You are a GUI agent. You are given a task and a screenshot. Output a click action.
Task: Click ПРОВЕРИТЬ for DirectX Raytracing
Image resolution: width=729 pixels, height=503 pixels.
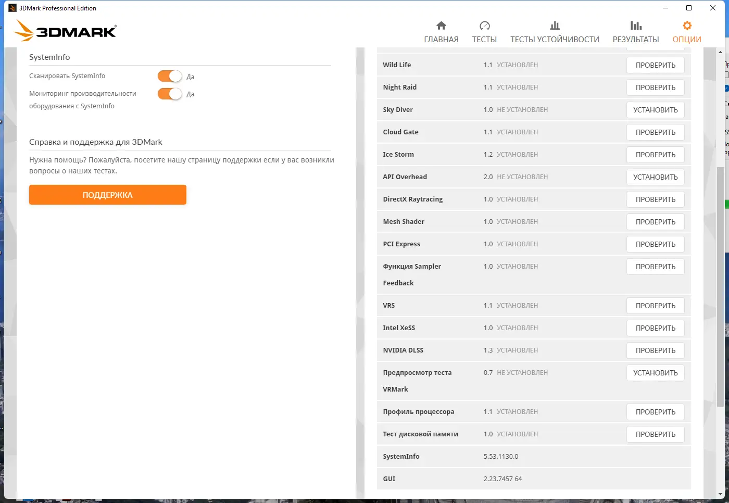coord(656,199)
